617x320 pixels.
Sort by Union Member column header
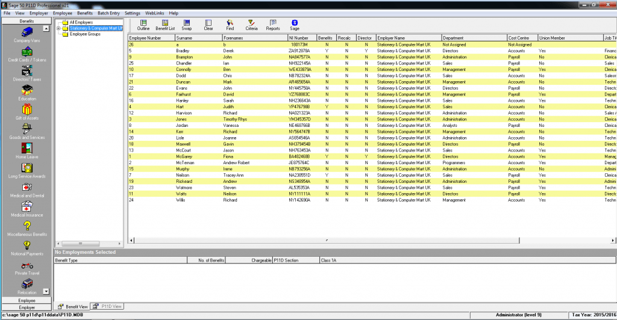571,38
